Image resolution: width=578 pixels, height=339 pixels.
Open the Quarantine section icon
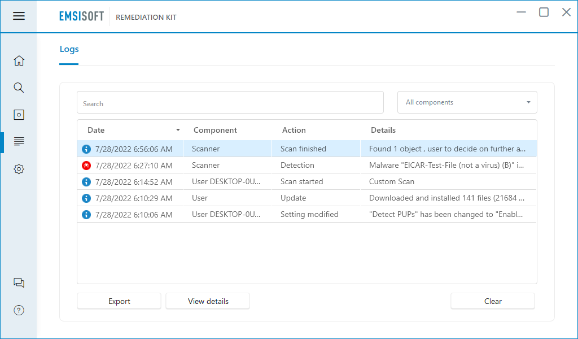tap(19, 115)
